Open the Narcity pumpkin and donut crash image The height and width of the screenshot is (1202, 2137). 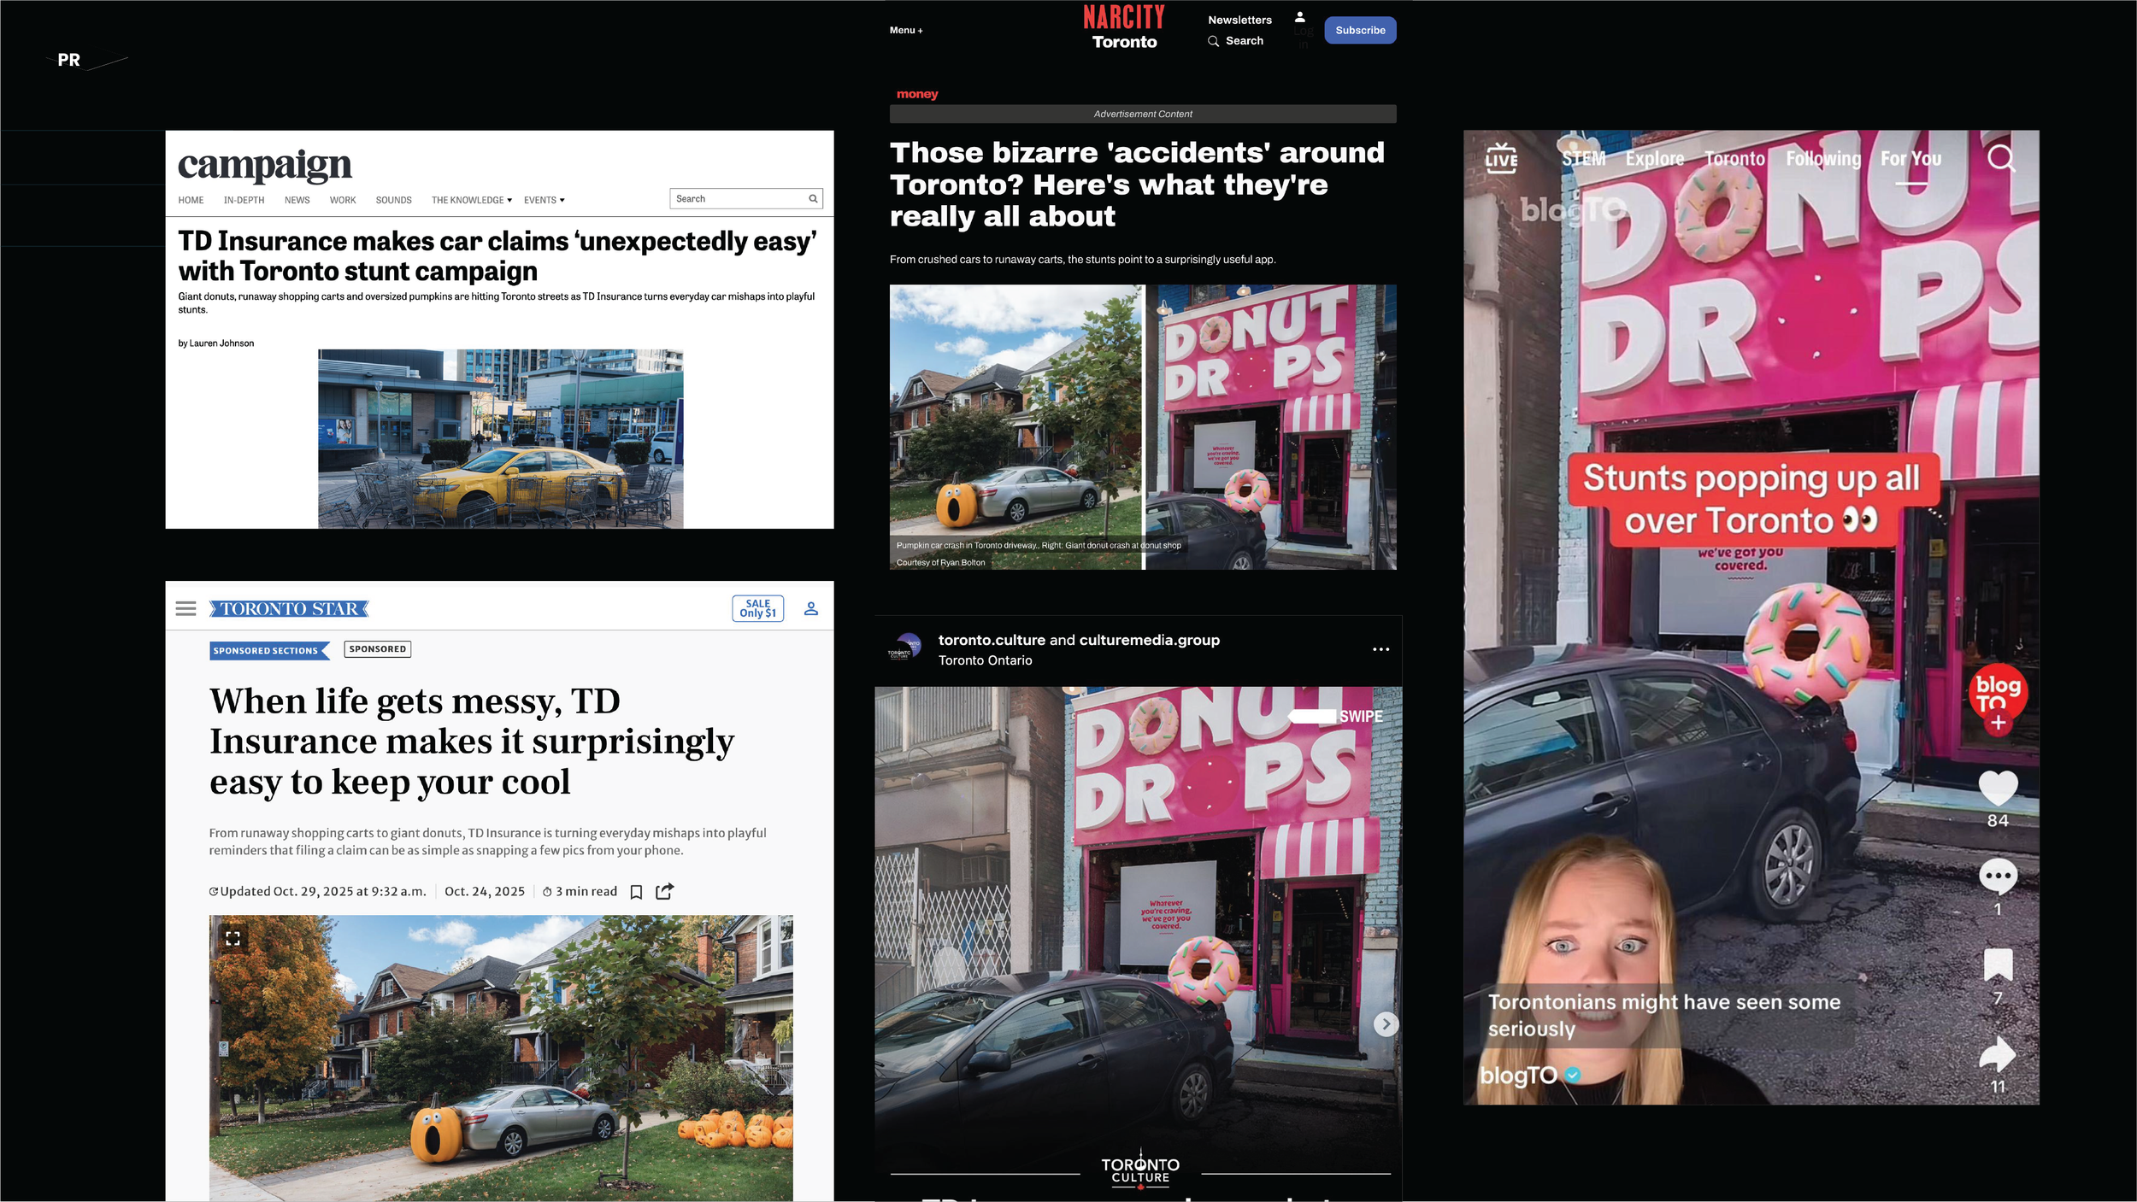pos(1143,427)
